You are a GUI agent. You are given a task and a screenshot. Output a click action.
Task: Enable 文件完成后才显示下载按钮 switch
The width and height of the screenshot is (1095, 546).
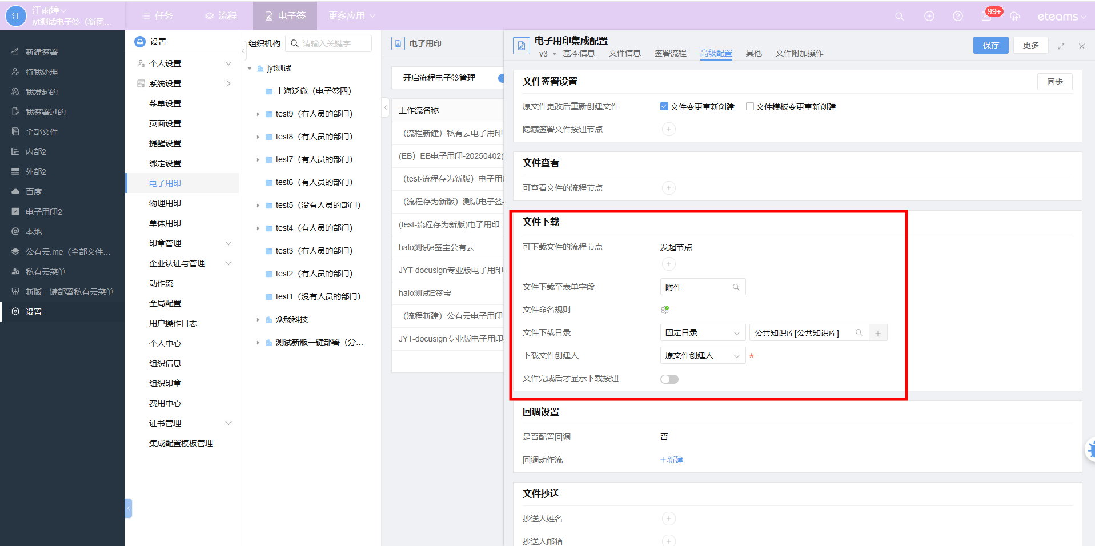(x=669, y=379)
